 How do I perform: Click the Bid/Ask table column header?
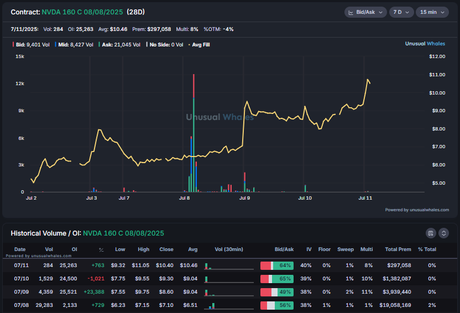(x=284, y=249)
